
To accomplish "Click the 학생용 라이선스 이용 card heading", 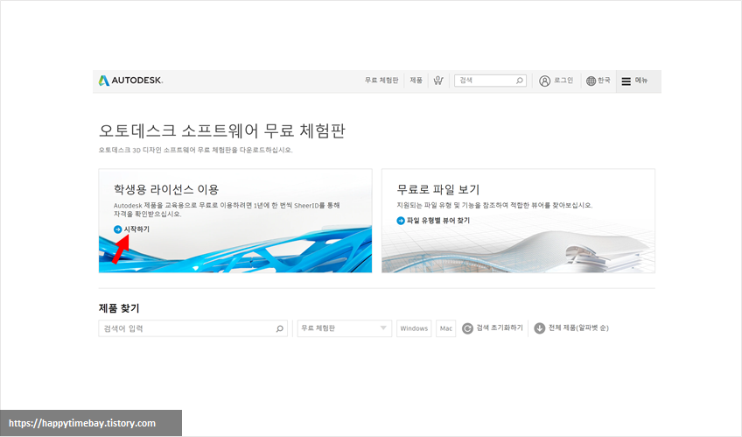I will click(x=166, y=190).
